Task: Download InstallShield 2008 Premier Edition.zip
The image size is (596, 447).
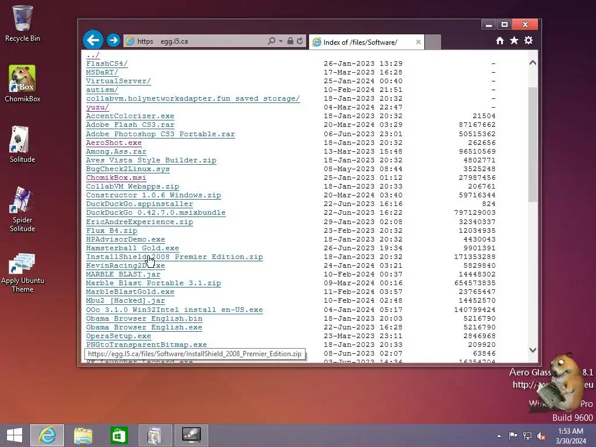Action: coord(174,257)
